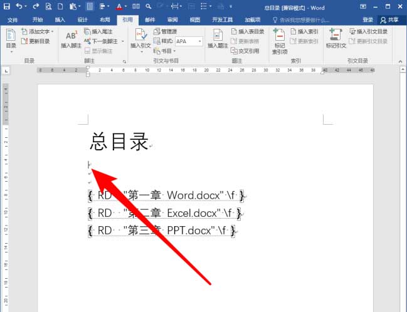Click the vertical scrollbar up arrow
The image size is (407, 312).
coord(403,70)
